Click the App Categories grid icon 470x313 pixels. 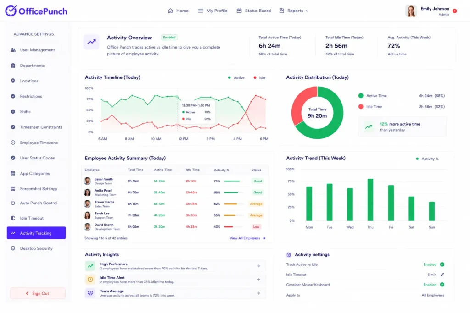13,174
